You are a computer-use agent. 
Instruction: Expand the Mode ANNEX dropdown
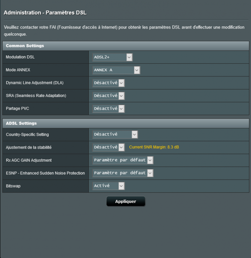(116, 70)
